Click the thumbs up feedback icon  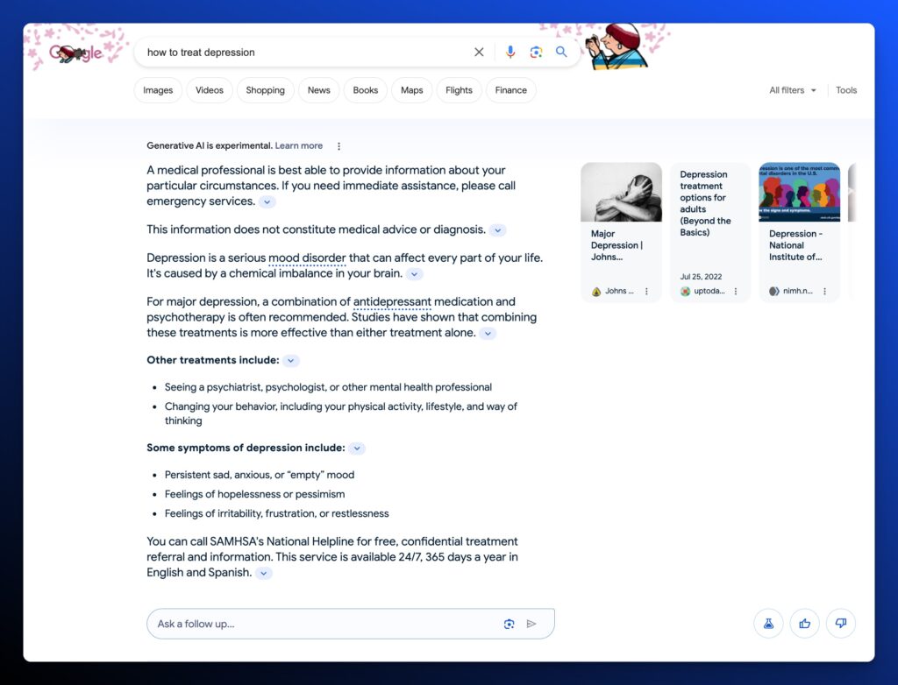click(x=804, y=624)
